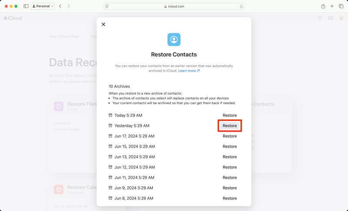The image size is (348, 211).
Task: Click the Restore Calendars icon in background
Action: point(59,190)
